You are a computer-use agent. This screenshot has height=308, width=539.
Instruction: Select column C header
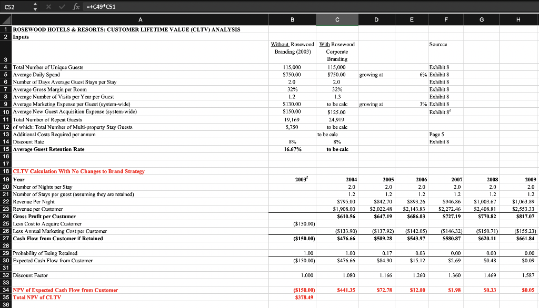[x=337, y=19]
